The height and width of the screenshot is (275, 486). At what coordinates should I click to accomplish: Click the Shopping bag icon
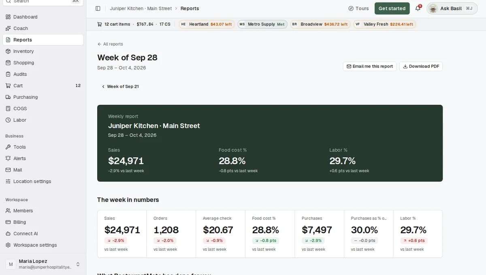tap(8, 63)
